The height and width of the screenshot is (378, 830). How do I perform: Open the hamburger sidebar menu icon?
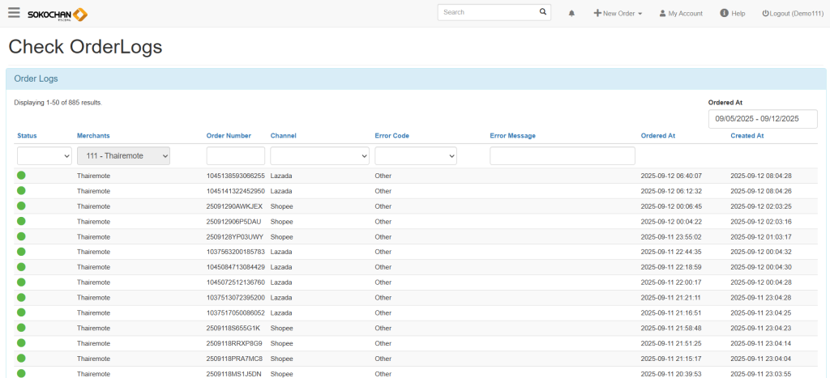[14, 13]
